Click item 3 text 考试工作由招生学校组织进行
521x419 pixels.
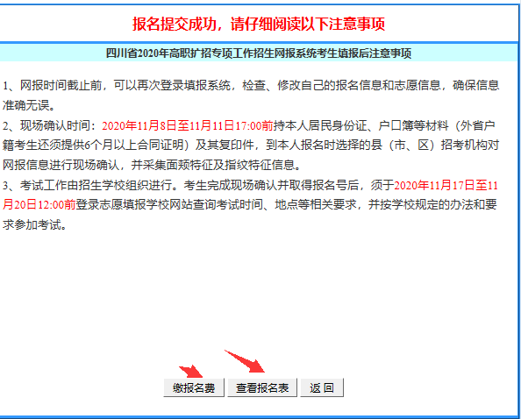coord(96,185)
